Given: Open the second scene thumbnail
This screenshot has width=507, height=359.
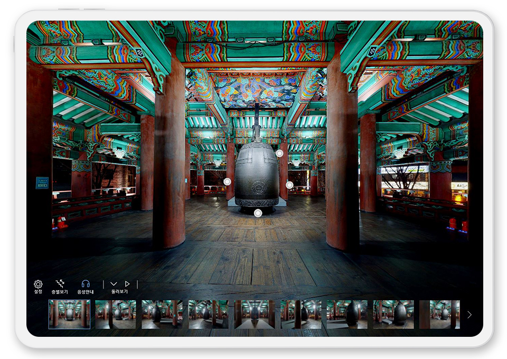Looking at the screenshot, I should click(116, 314).
